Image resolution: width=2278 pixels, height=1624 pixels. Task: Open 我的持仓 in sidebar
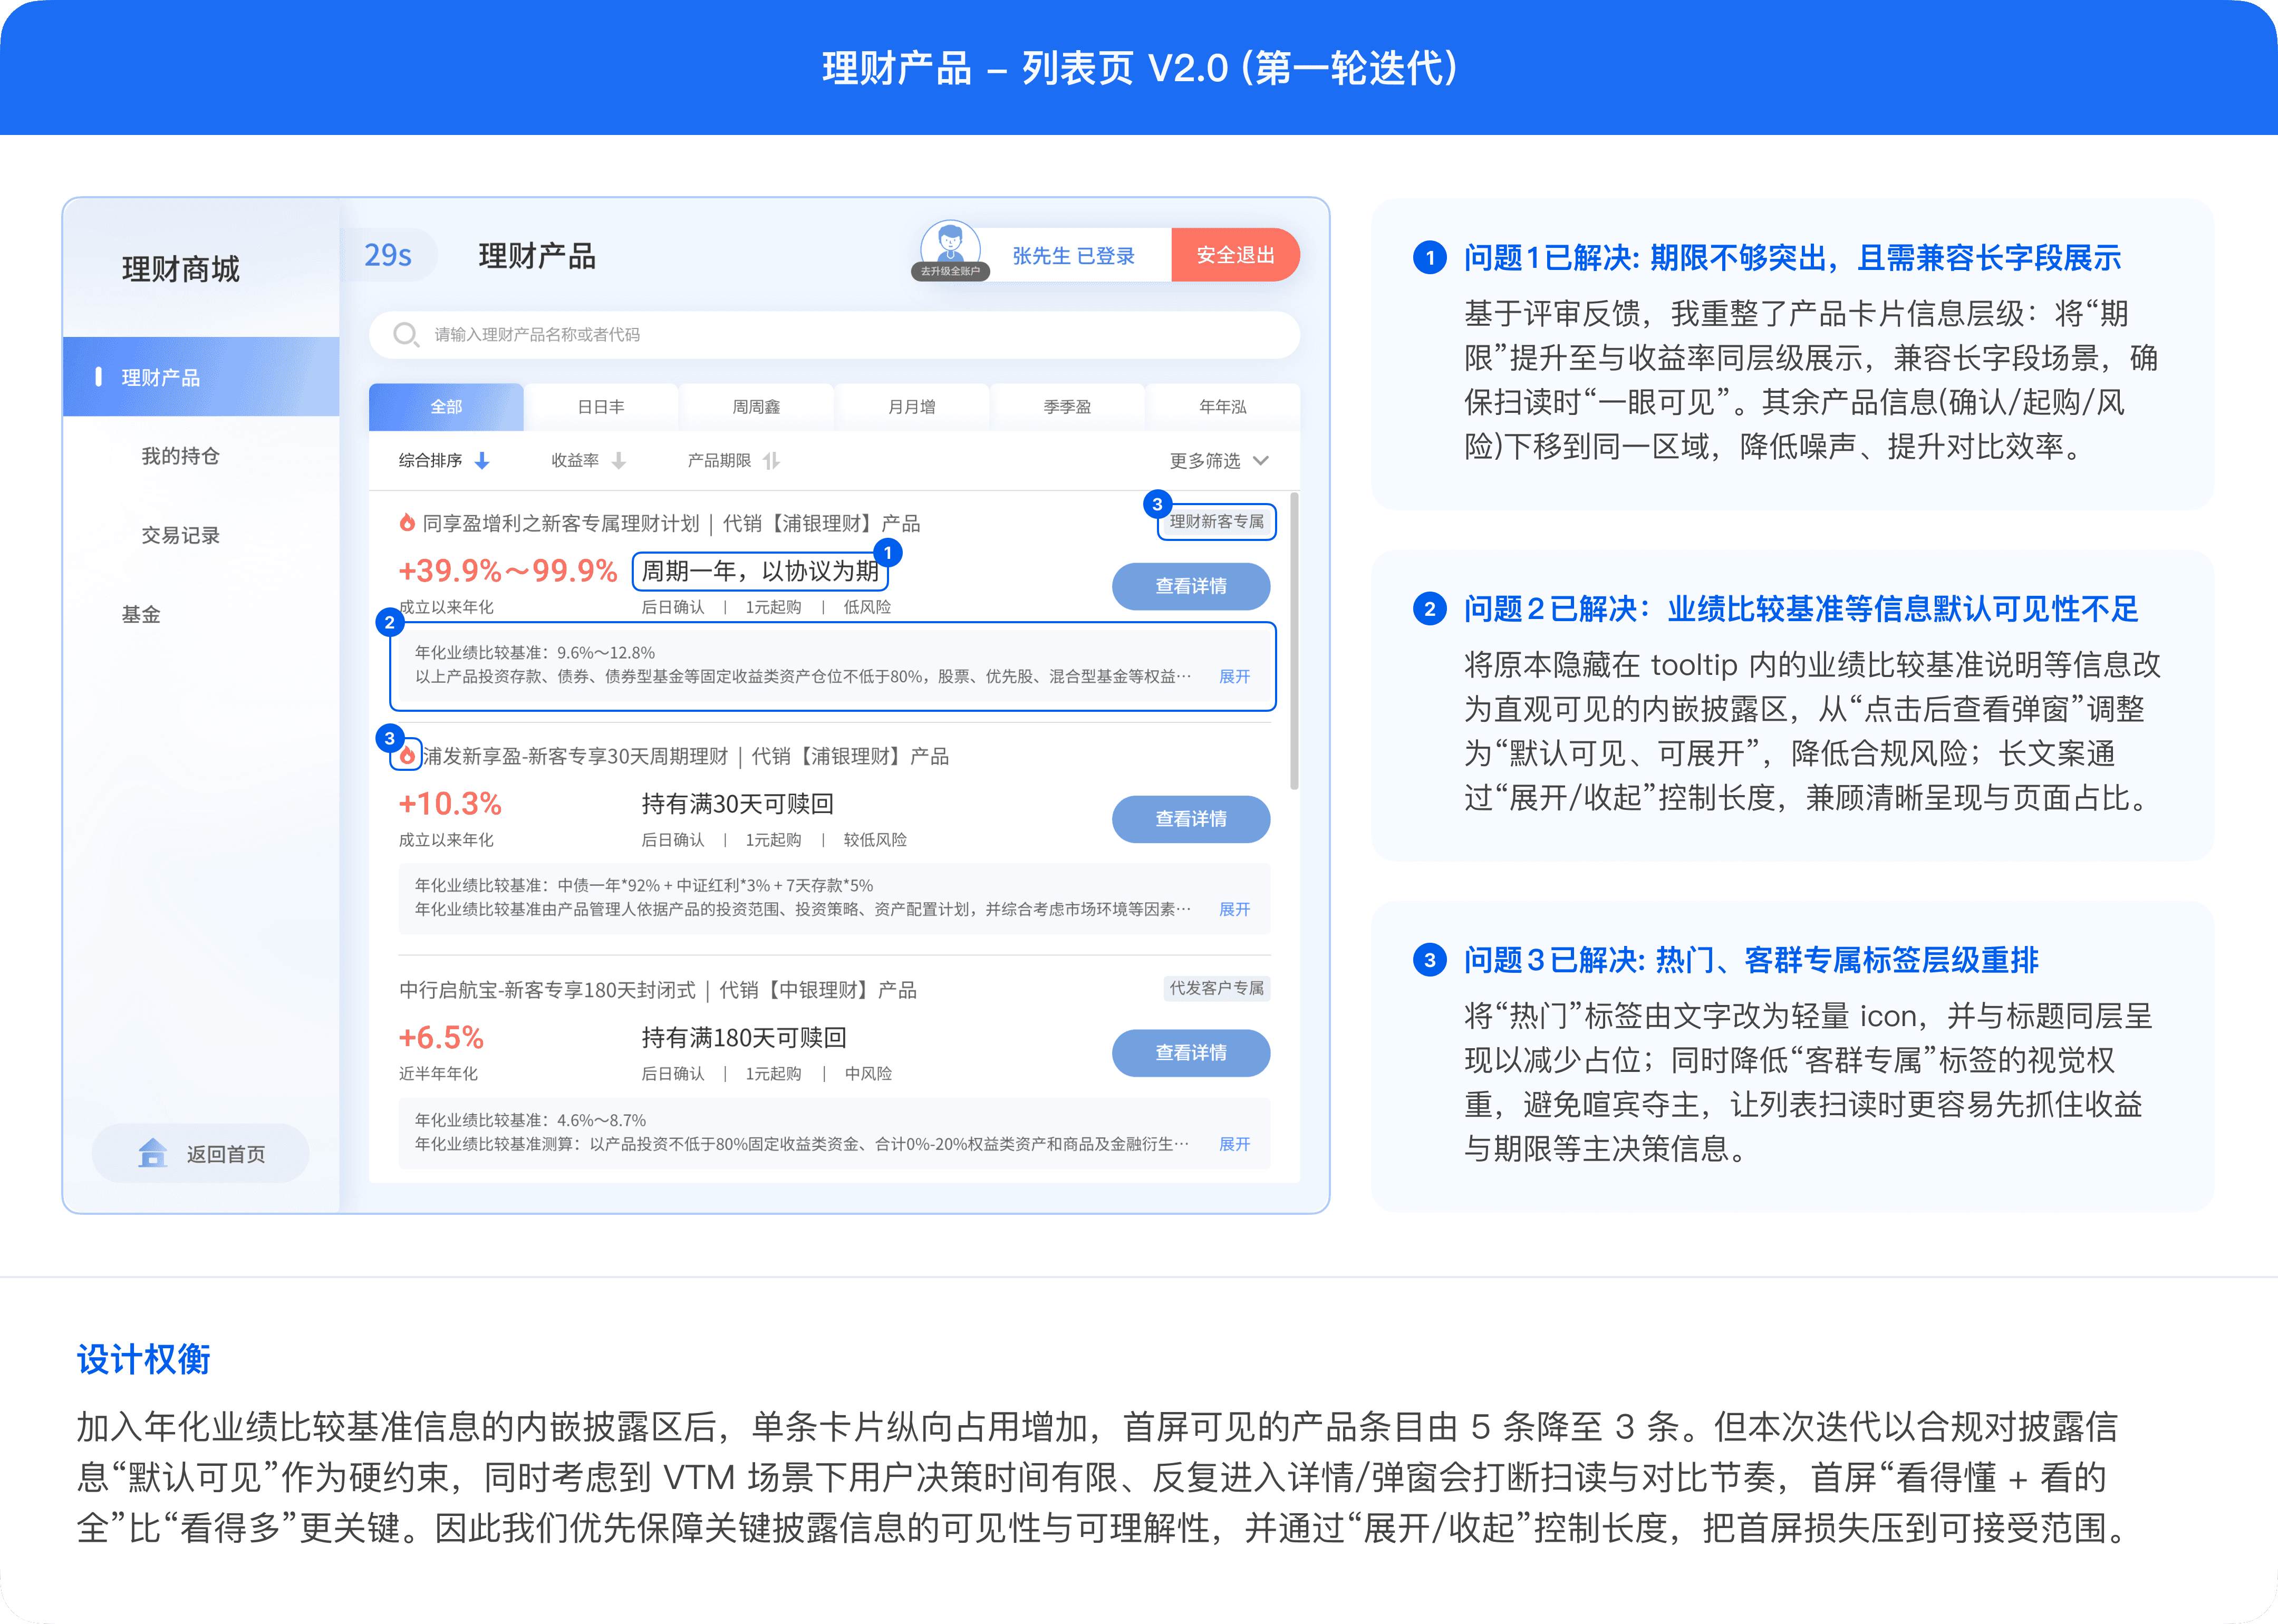(x=181, y=456)
